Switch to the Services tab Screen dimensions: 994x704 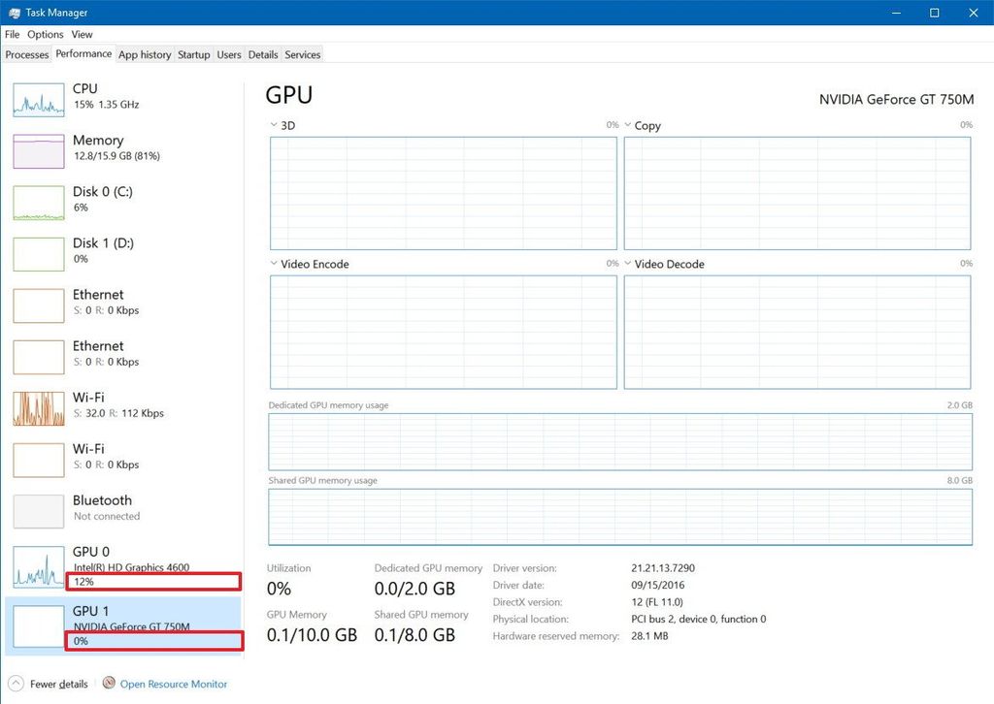(302, 54)
